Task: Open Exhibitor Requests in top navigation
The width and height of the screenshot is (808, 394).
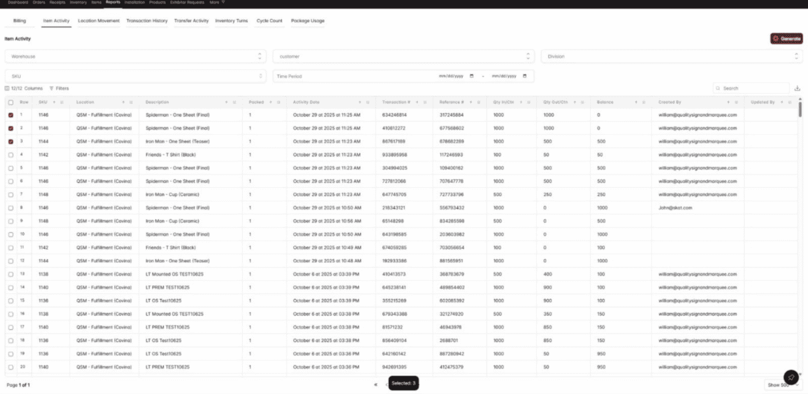Action: pyautogui.click(x=187, y=3)
